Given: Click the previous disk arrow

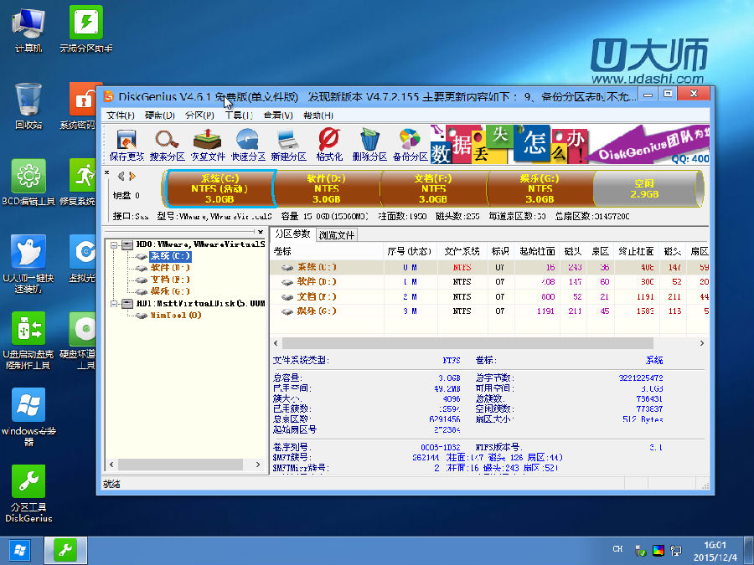Looking at the screenshot, I should coord(121,177).
